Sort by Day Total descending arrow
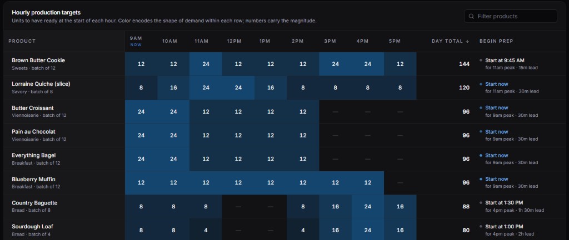Image resolution: width=569 pixels, height=240 pixels. pos(467,41)
